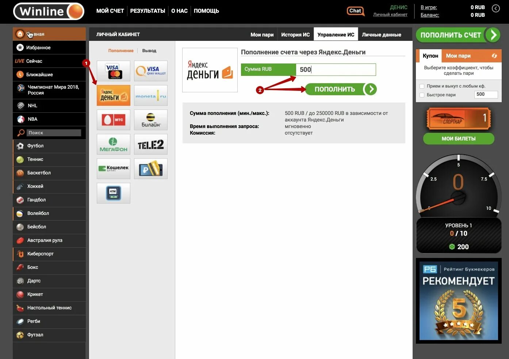Enable 'Прием и выкуп с любым кф.' checkbox
Viewport: 509px width, 359px height.
click(x=422, y=86)
